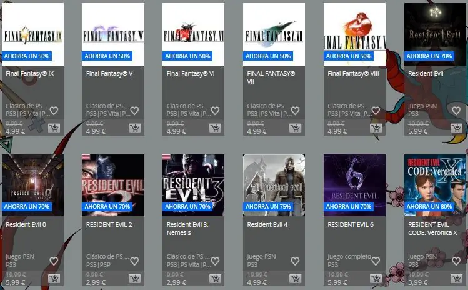468x290 pixels.
Task: Add Resident Evil 0 to cart
Action: (54, 279)
